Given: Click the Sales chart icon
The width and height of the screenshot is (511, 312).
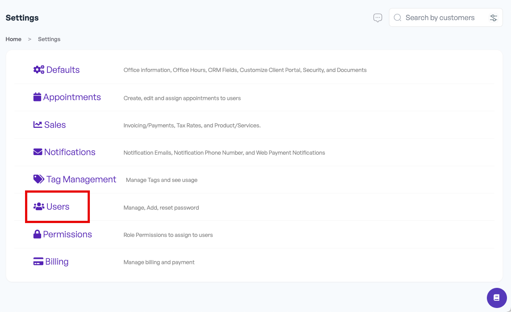Looking at the screenshot, I should pos(38,124).
